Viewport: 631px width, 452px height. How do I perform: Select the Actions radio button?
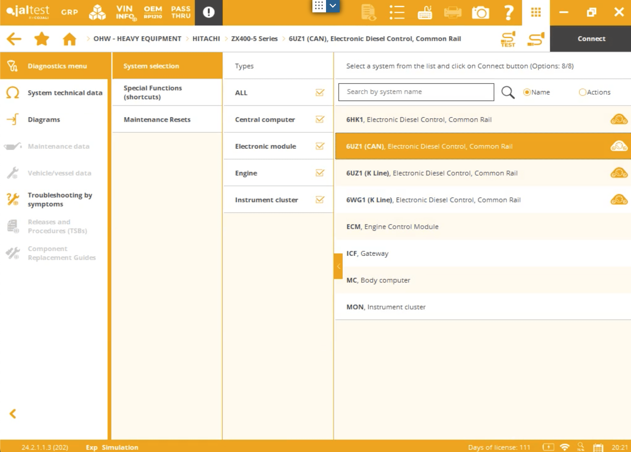pos(582,92)
